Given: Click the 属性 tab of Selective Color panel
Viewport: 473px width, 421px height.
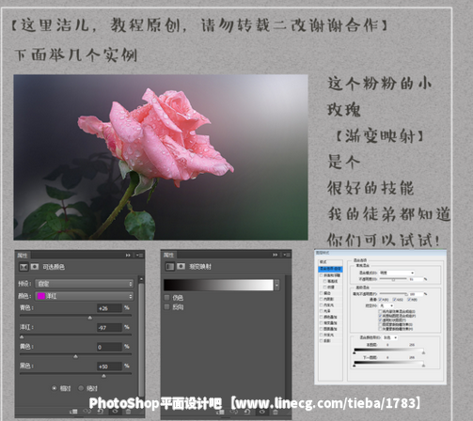Looking at the screenshot, I should [23, 256].
